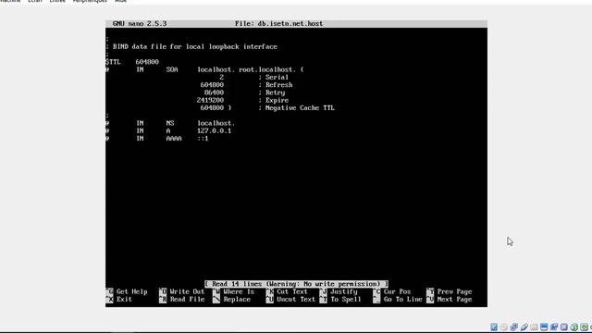Click the No write permission warning message
Viewport: 592px width, 333px height.
tap(296, 284)
